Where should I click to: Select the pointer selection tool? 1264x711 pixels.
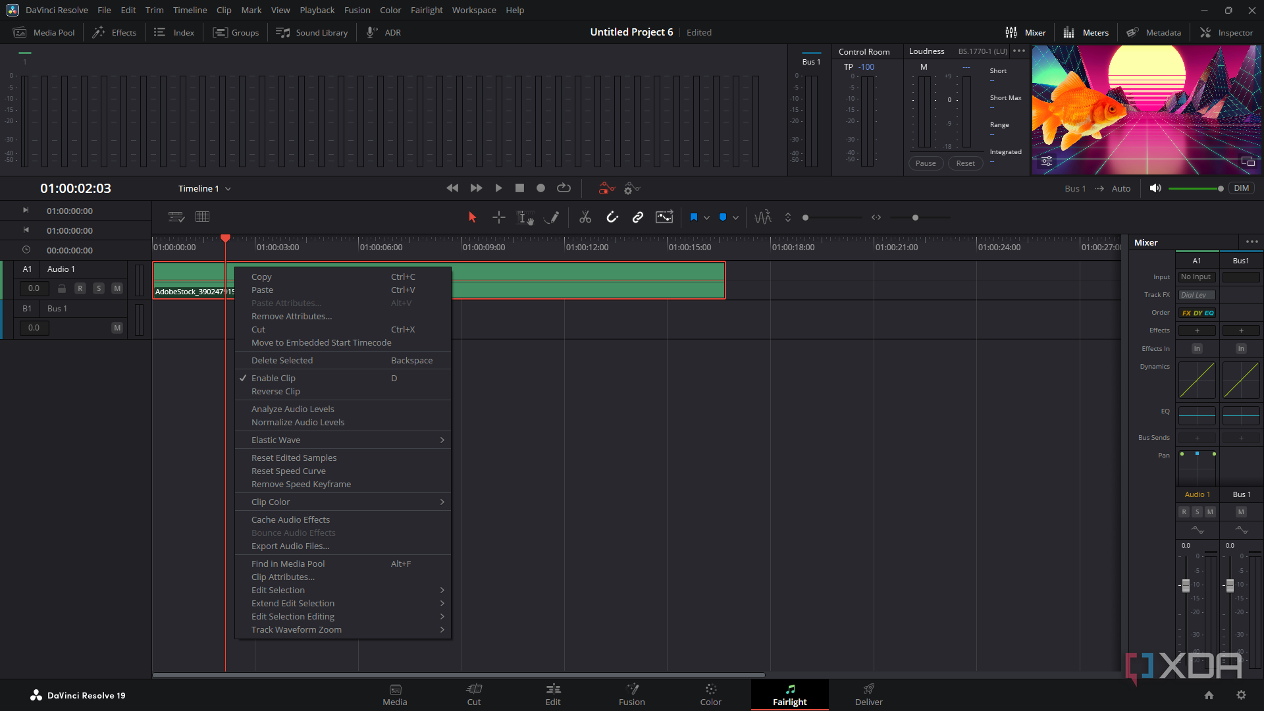(472, 217)
